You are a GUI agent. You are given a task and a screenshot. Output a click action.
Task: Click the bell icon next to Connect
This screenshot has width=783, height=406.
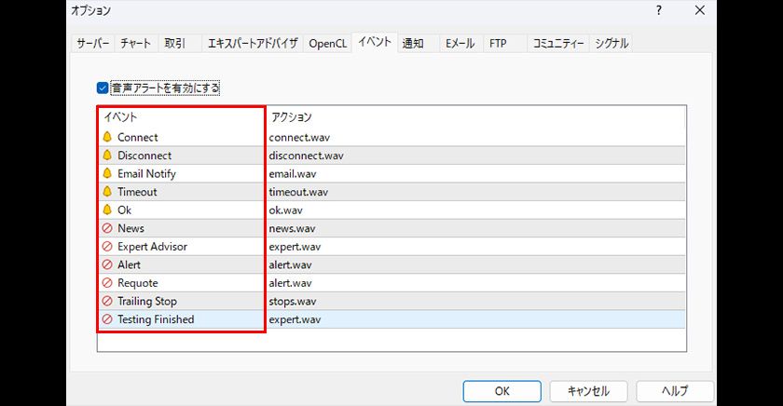107,138
